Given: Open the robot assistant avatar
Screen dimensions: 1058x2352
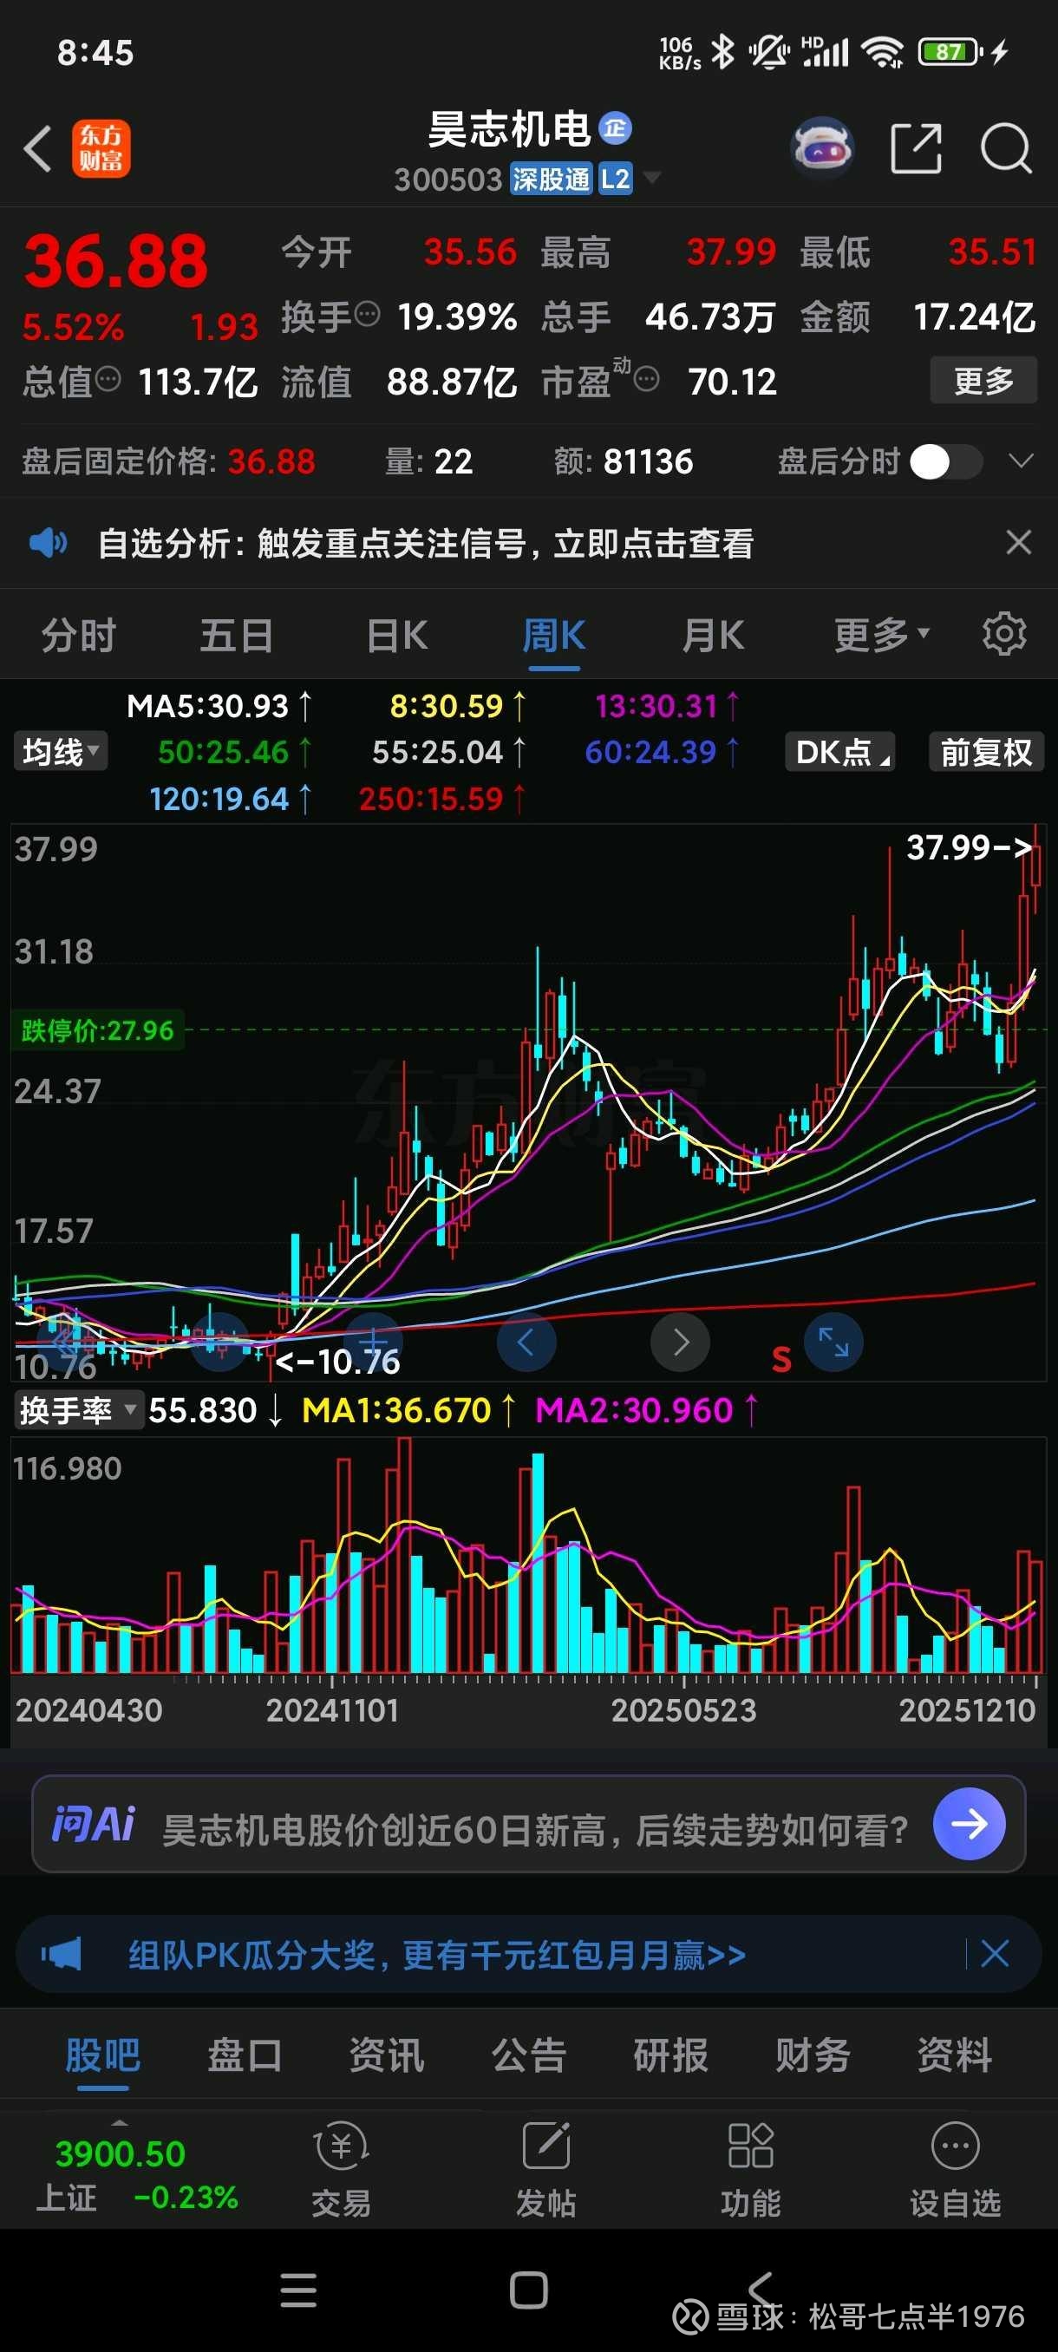Looking at the screenshot, I should 822,147.
